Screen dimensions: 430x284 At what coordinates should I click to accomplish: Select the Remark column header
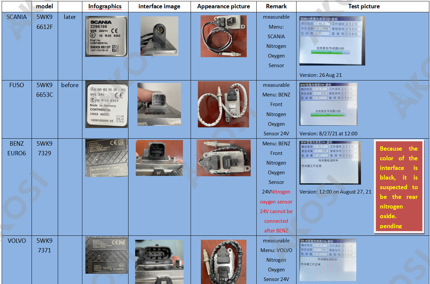click(x=276, y=6)
